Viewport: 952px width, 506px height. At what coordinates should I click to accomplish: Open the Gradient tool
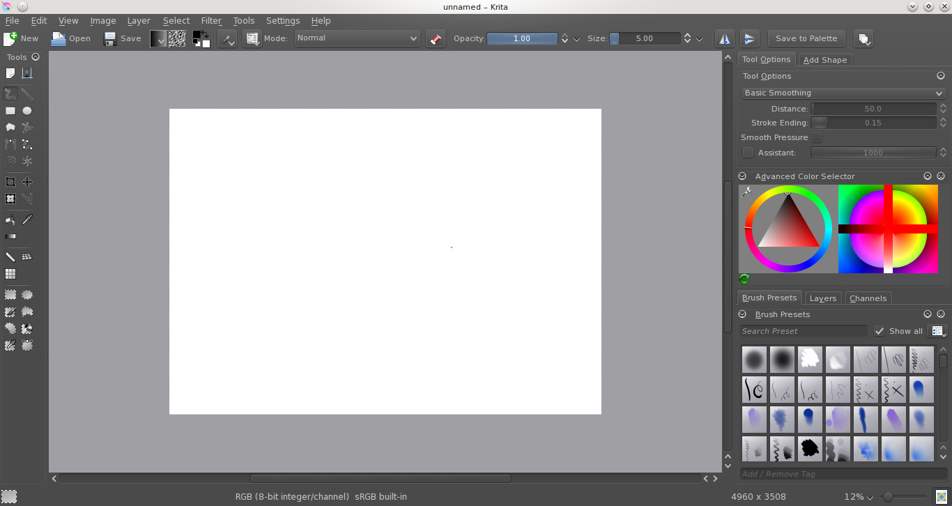pyautogui.click(x=10, y=236)
